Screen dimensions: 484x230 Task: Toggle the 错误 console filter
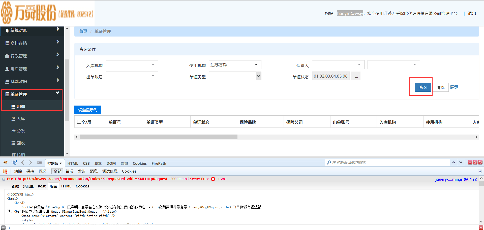click(x=70, y=171)
